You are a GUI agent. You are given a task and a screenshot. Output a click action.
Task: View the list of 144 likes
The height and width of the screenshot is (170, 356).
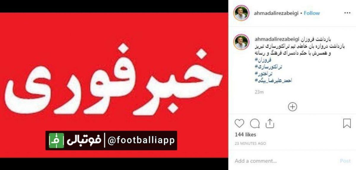pos(245,134)
